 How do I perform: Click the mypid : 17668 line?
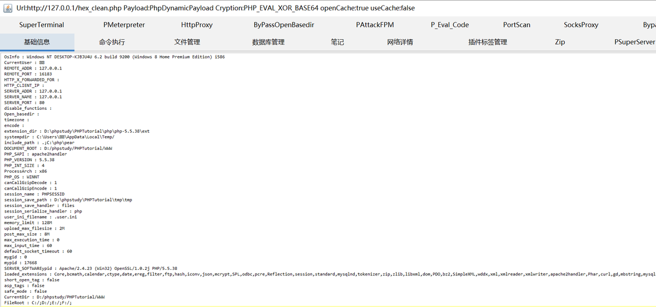click(20, 263)
